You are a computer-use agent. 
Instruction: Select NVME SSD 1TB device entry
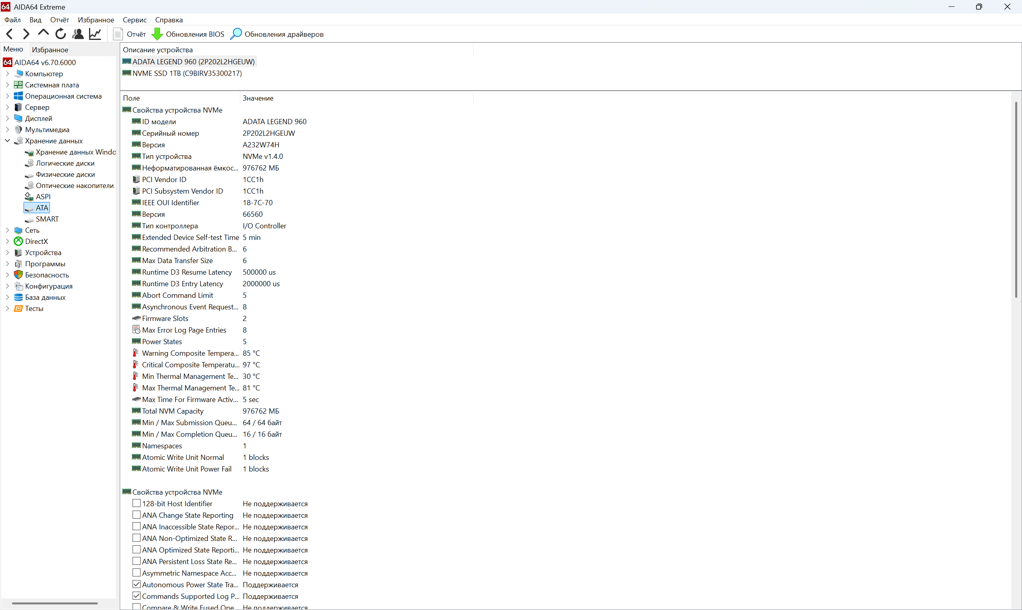187,73
